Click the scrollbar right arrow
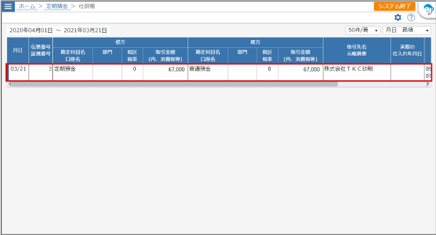The width and height of the screenshot is (436, 235). pyautogui.click(x=428, y=84)
